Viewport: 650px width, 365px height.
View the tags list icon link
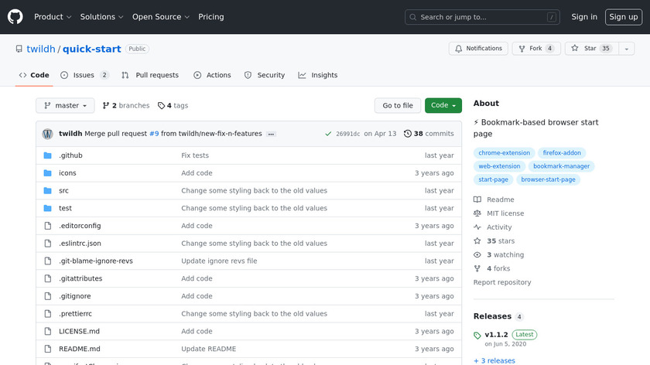[x=161, y=106]
